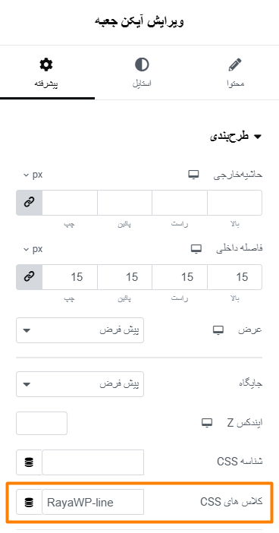Open dynamic tags for CSS ID (شناسه CSS)
Viewport: 279px width, 533px height.
[30, 462]
